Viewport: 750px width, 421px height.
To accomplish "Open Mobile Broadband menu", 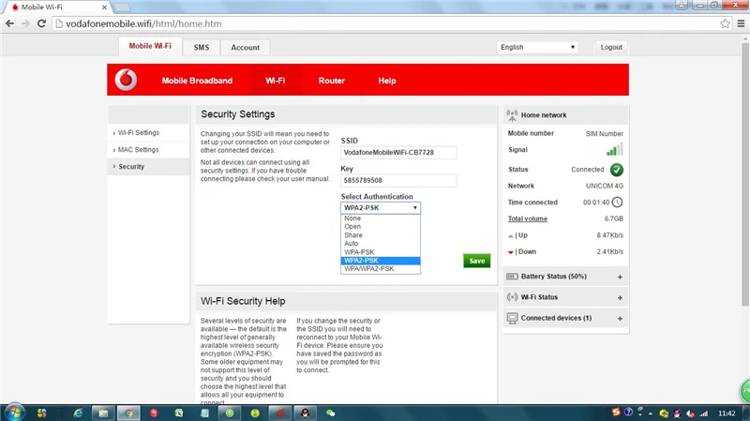I will pyautogui.click(x=197, y=81).
